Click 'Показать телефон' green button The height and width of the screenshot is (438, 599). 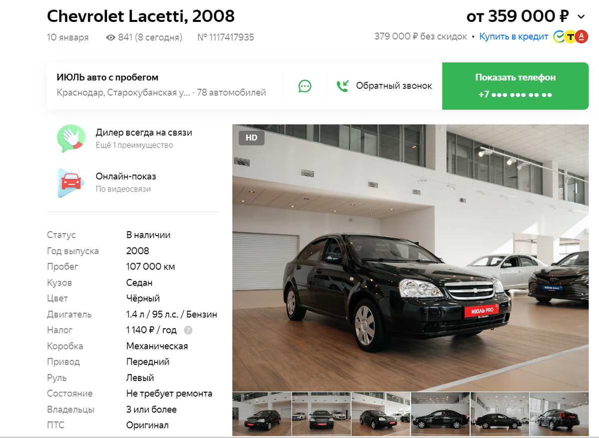pyautogui.click(x=515, y=86)
